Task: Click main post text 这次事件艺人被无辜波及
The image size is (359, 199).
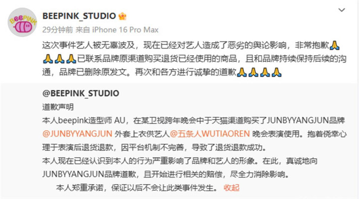Action: point(89,45)
